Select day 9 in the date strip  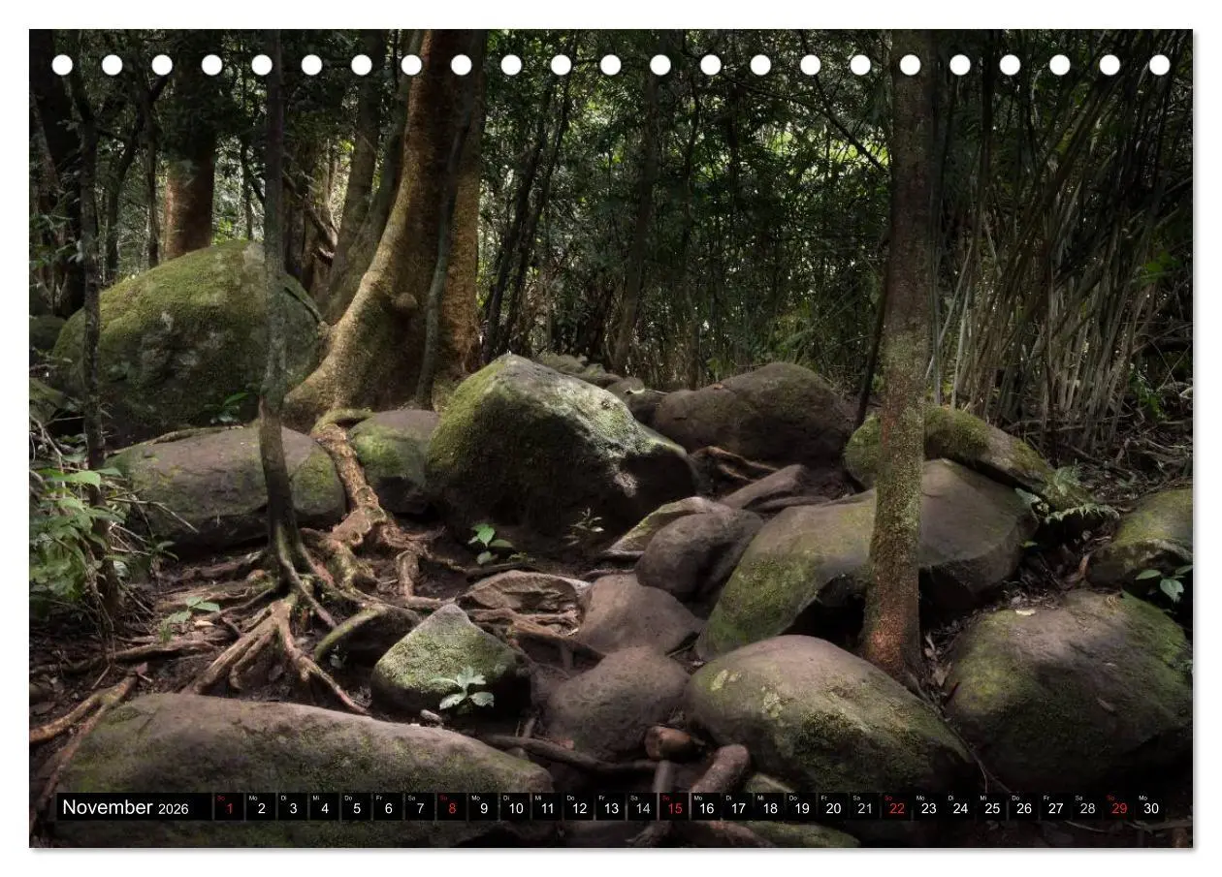pyautogui.click(x=483, y=807)
